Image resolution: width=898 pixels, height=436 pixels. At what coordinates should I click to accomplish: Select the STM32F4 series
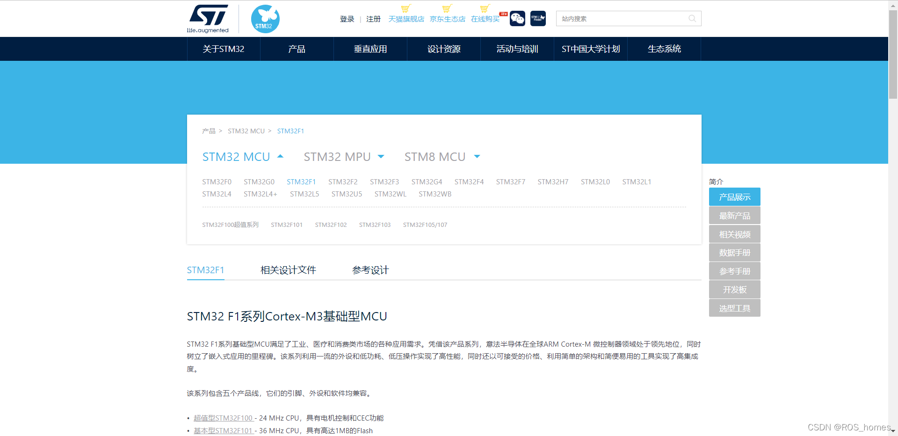coord(469,182)
